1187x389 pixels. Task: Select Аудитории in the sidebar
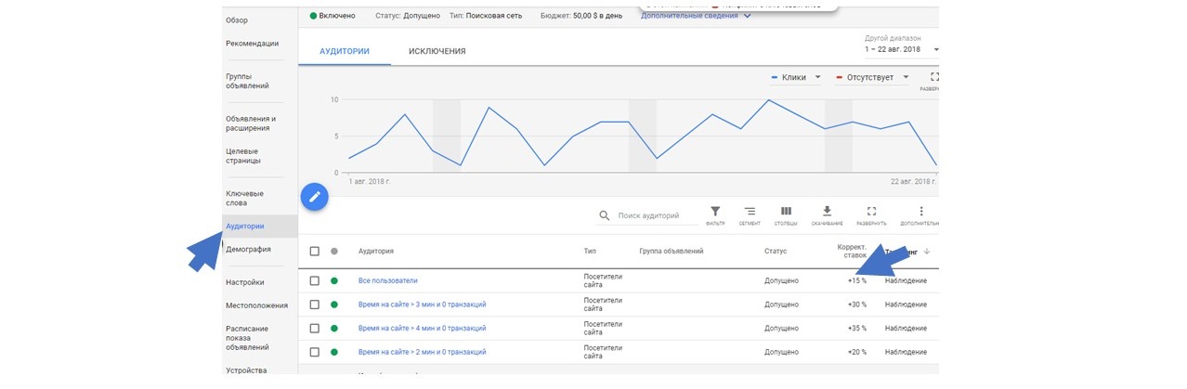coord(245,226)
